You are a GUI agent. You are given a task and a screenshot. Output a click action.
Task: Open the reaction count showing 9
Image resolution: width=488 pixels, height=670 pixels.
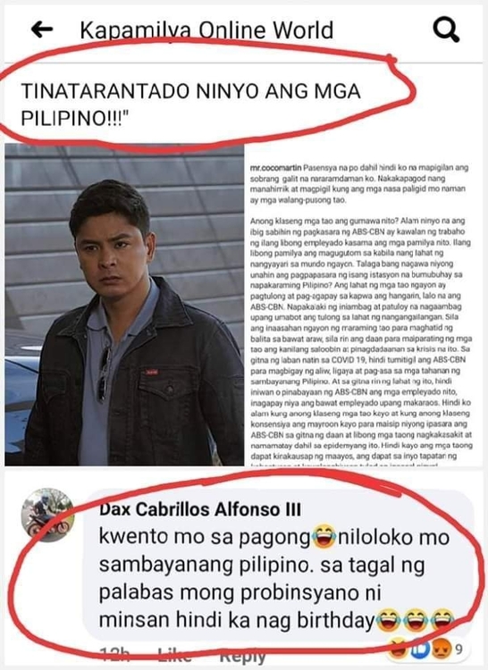459,650
